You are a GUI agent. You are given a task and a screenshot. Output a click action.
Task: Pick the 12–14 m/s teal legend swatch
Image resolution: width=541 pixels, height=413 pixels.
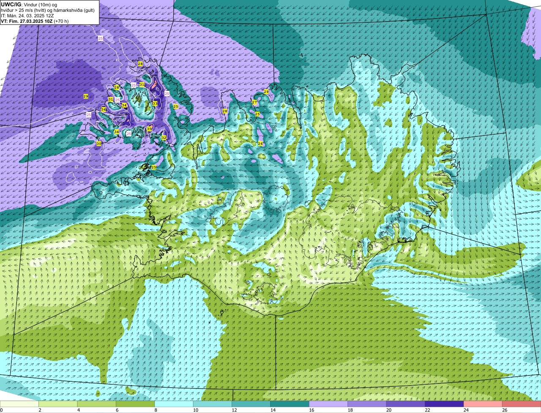251,404
